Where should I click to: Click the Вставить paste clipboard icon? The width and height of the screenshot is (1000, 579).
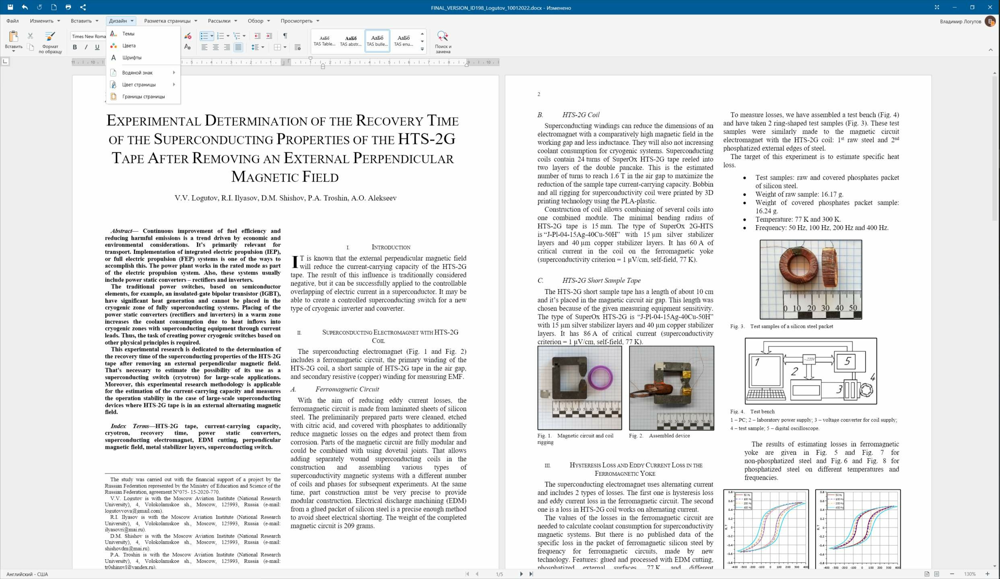tap(13, 37)
